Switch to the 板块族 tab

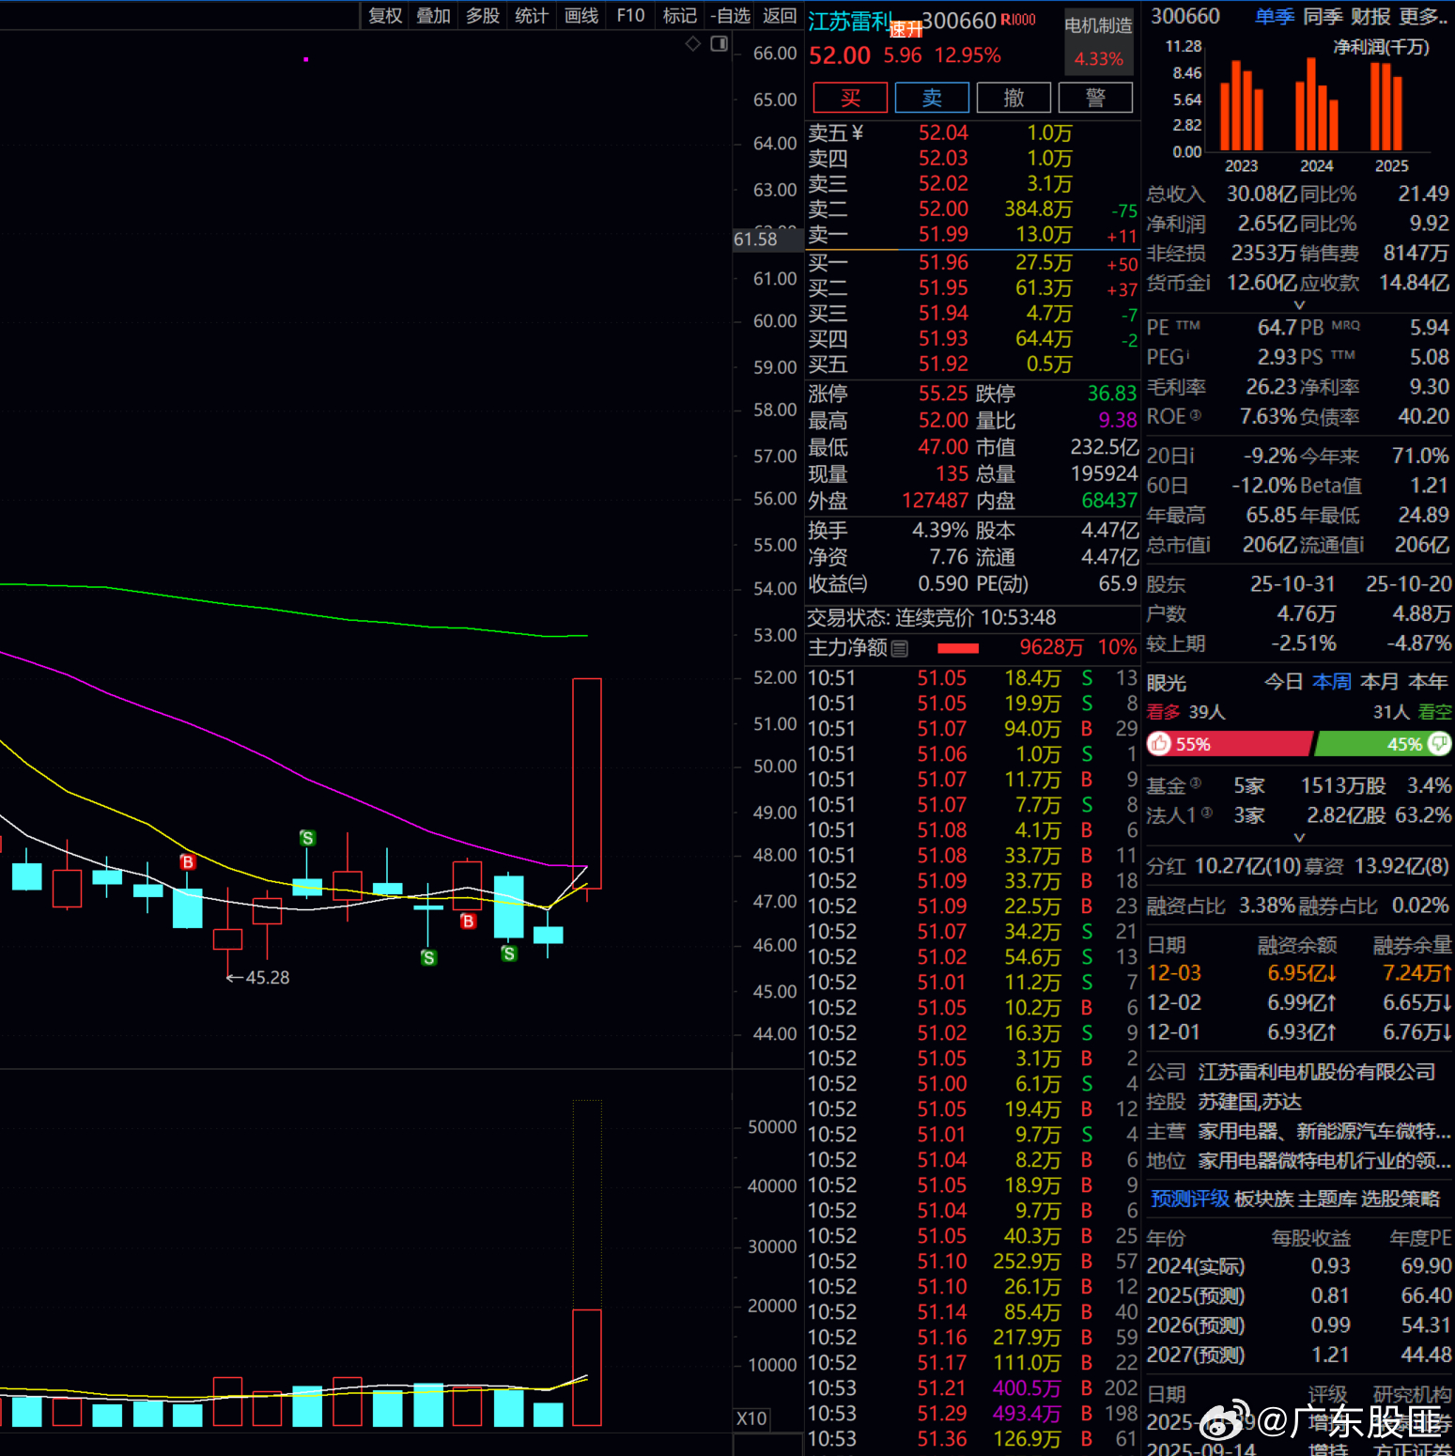point(1263,1199)
